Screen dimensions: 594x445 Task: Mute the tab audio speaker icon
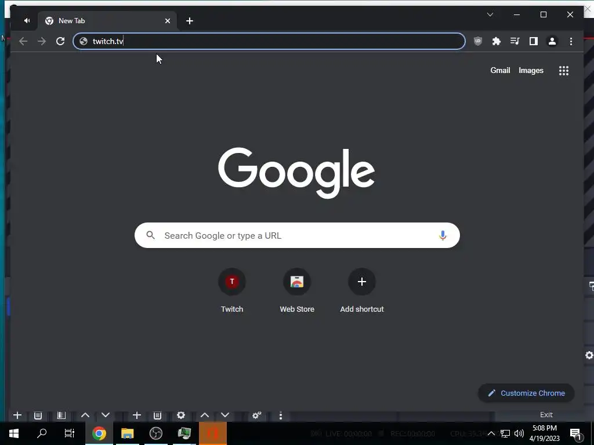pos(27,21)
